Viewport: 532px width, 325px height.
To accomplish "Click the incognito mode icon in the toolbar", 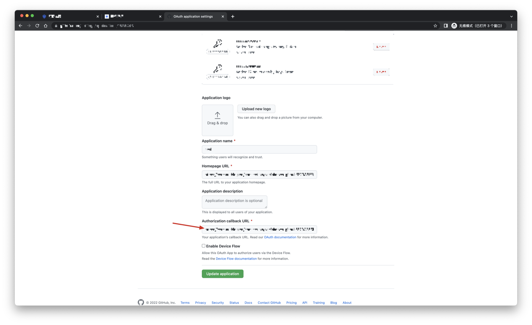I will 454,26.
